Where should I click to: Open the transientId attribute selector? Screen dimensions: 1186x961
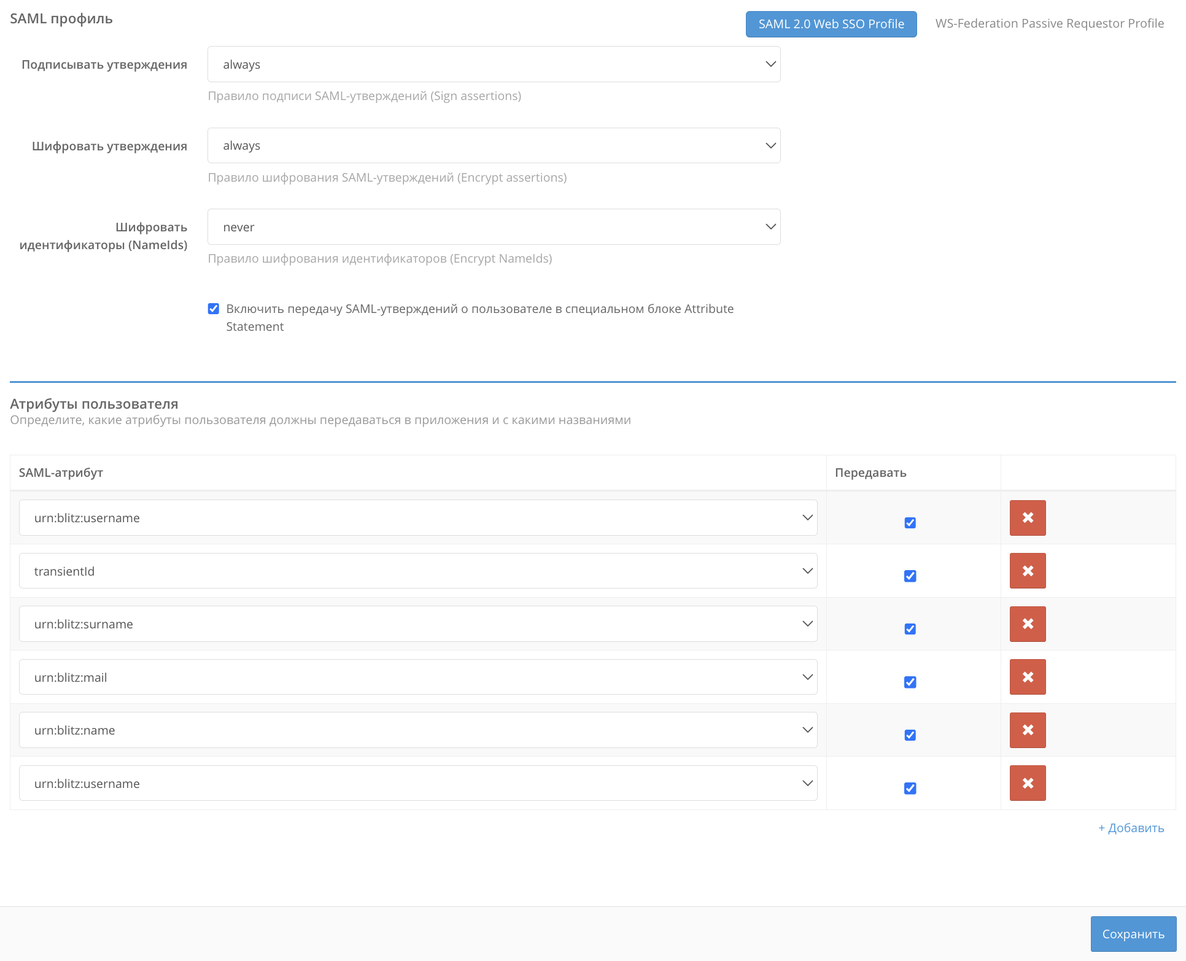[417, 571]
